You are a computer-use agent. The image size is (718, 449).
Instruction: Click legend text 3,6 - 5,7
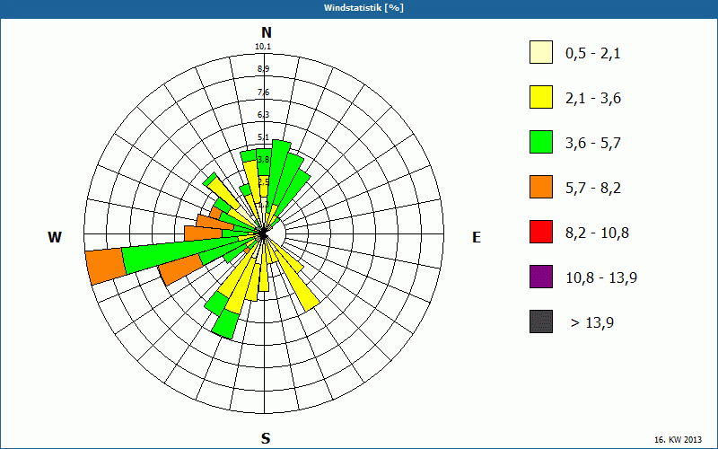click(x=593, y=144)
